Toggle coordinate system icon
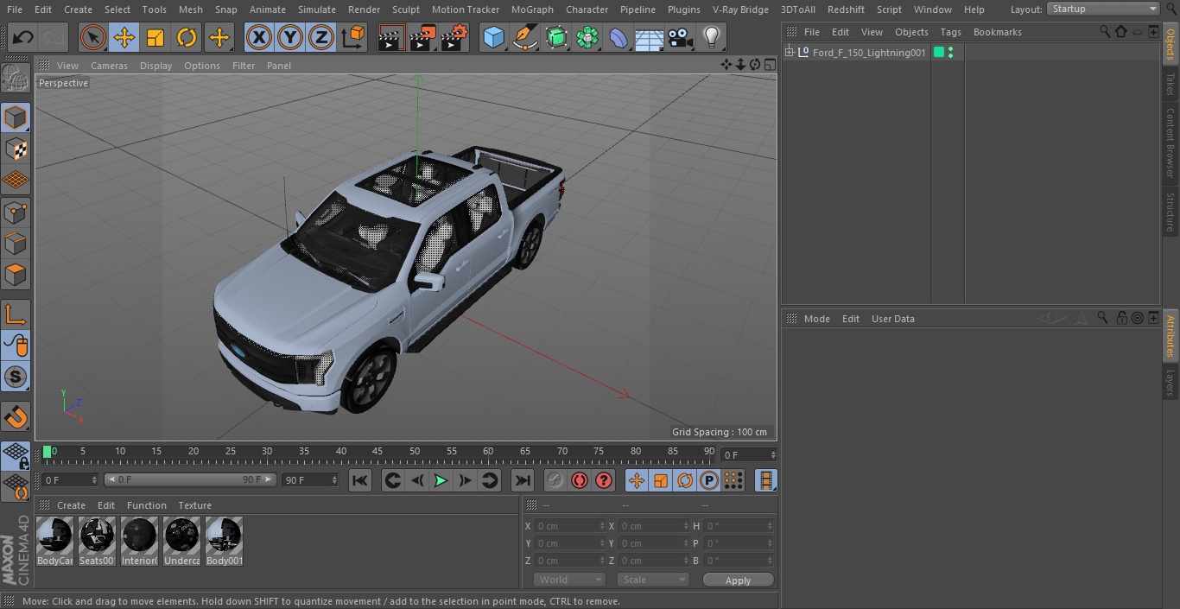This screenshot has height=609, width=1180. click(353, 37)
